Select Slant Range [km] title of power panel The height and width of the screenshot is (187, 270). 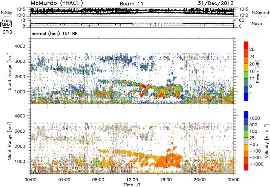[x=9, y=71]
